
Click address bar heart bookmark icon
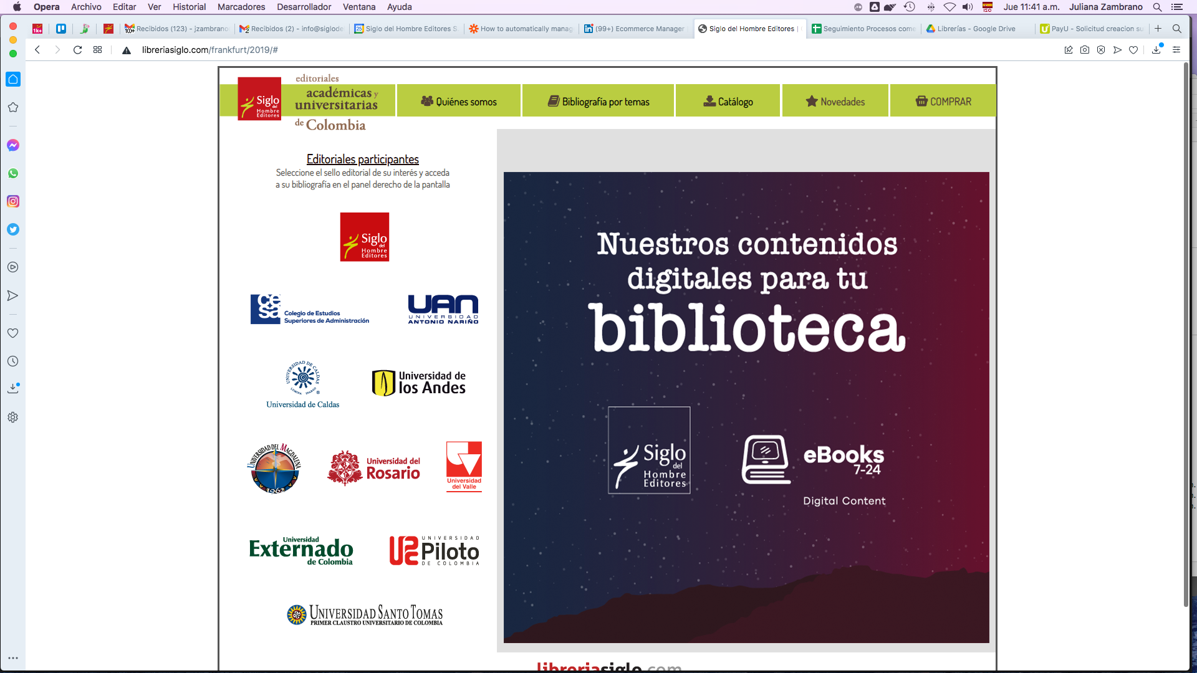pos(1133,50)
